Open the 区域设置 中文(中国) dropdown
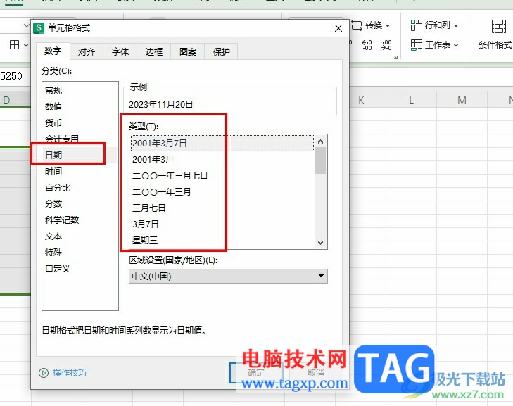The image size is (513, 406). [228, 276]
